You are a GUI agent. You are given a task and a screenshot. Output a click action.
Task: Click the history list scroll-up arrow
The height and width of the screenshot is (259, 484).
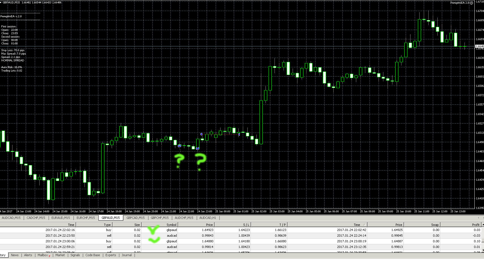point(482,225)
